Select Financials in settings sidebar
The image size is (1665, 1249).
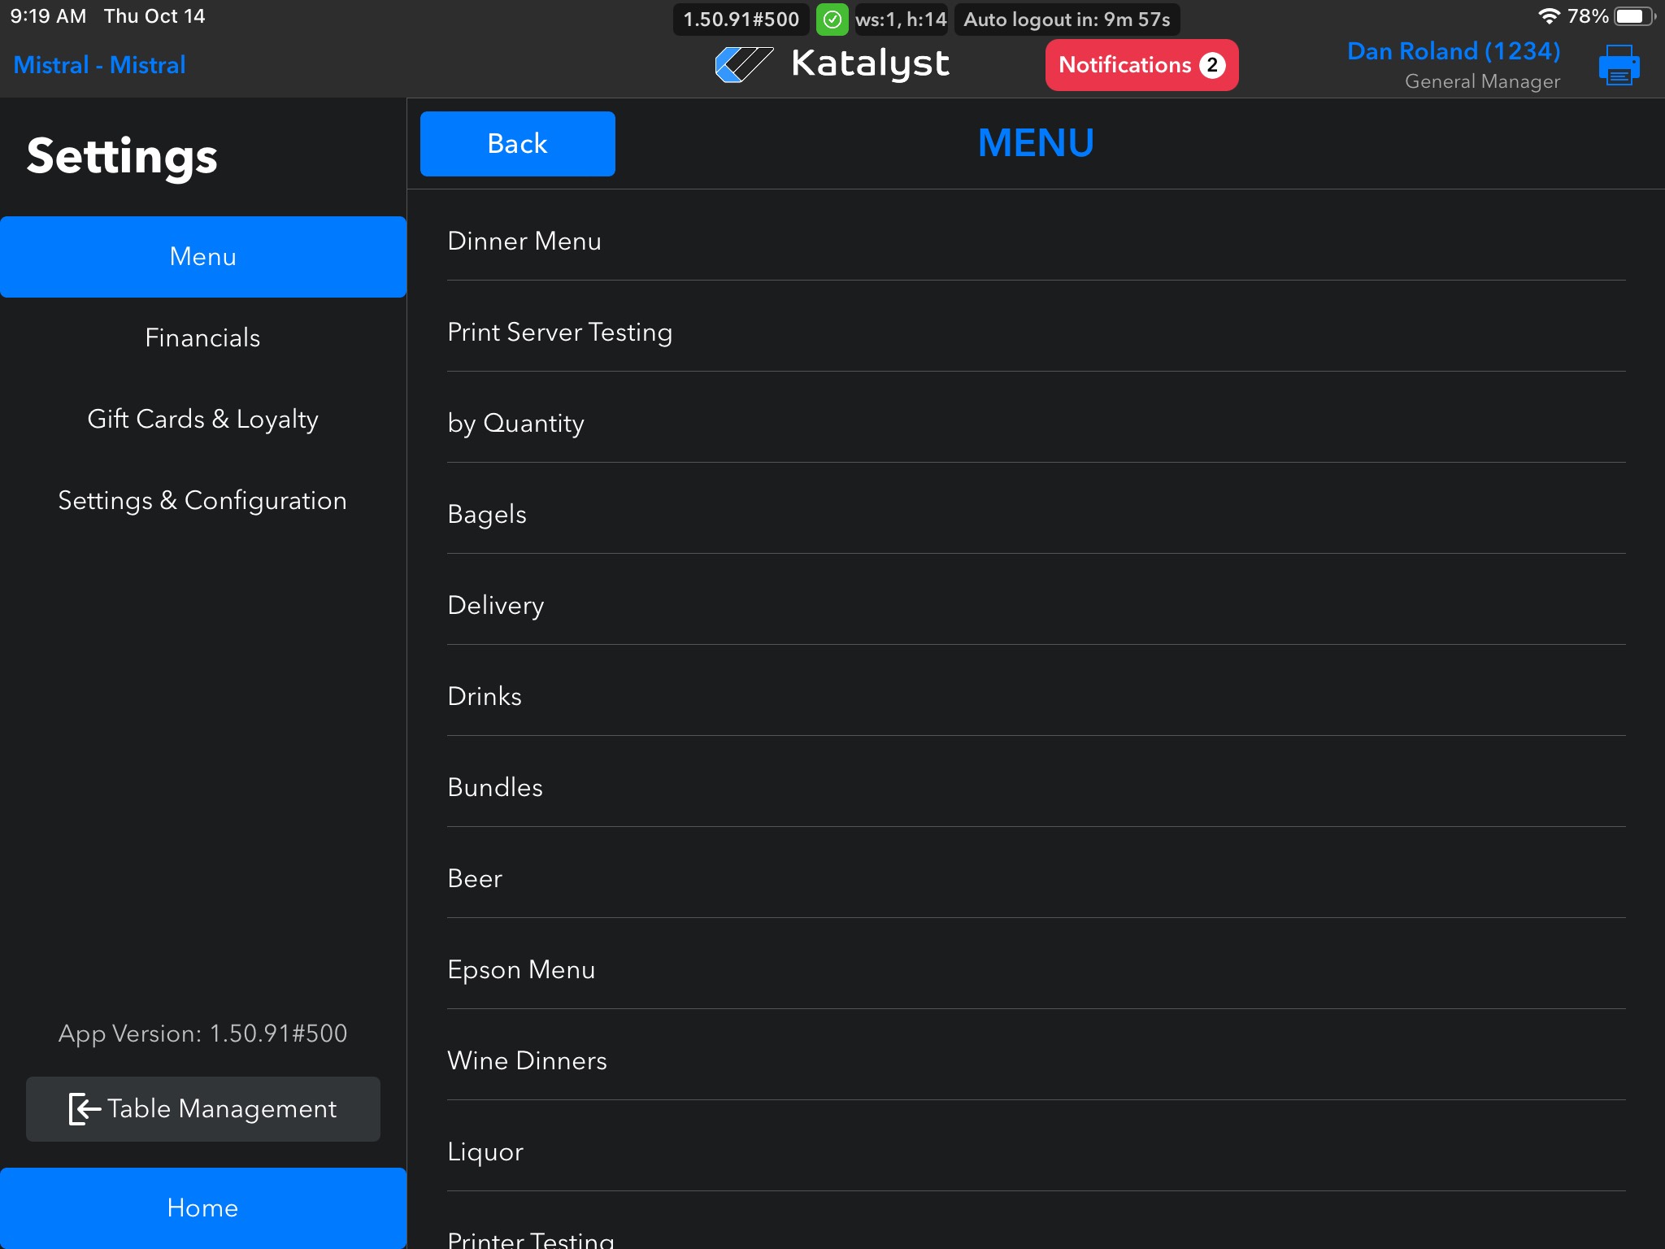(202, 337)
